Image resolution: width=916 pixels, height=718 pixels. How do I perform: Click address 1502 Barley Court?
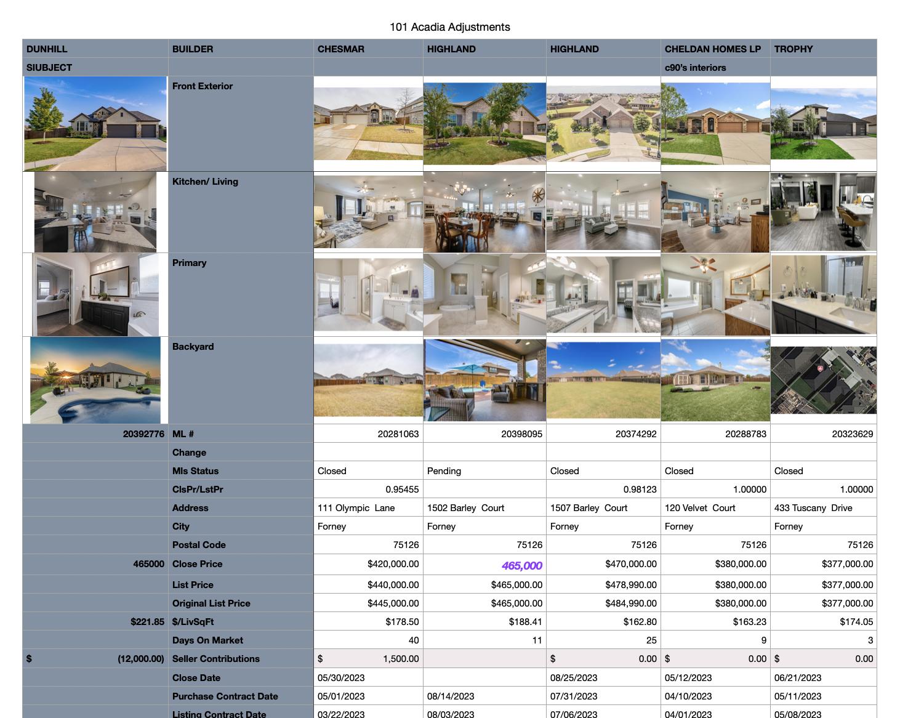click(465, 508)
